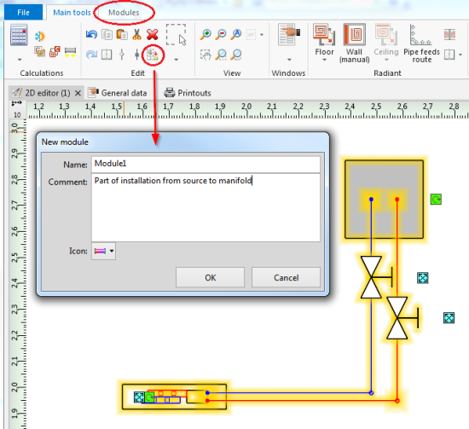
Task: Click the Undo arrow icon
Action: (91, 35)
